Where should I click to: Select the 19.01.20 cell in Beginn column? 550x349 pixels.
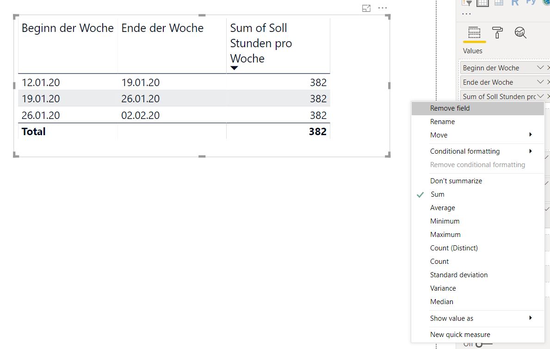tap(41, 99)
